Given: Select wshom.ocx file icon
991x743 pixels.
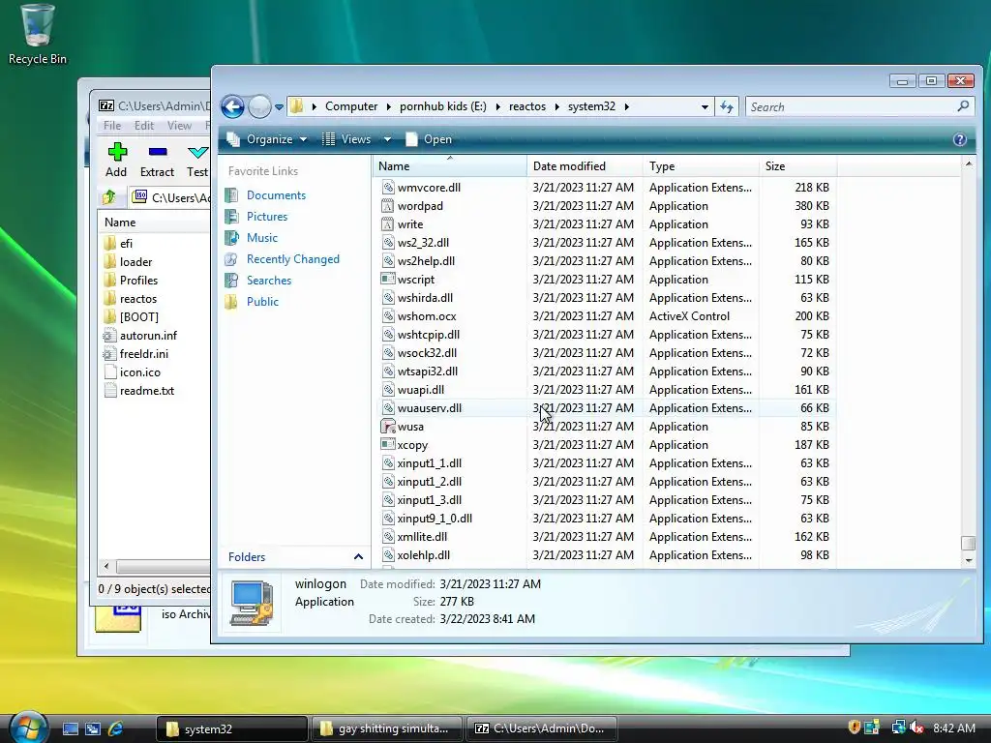Looking at the screenshot, I should click(x=387, y=316).
